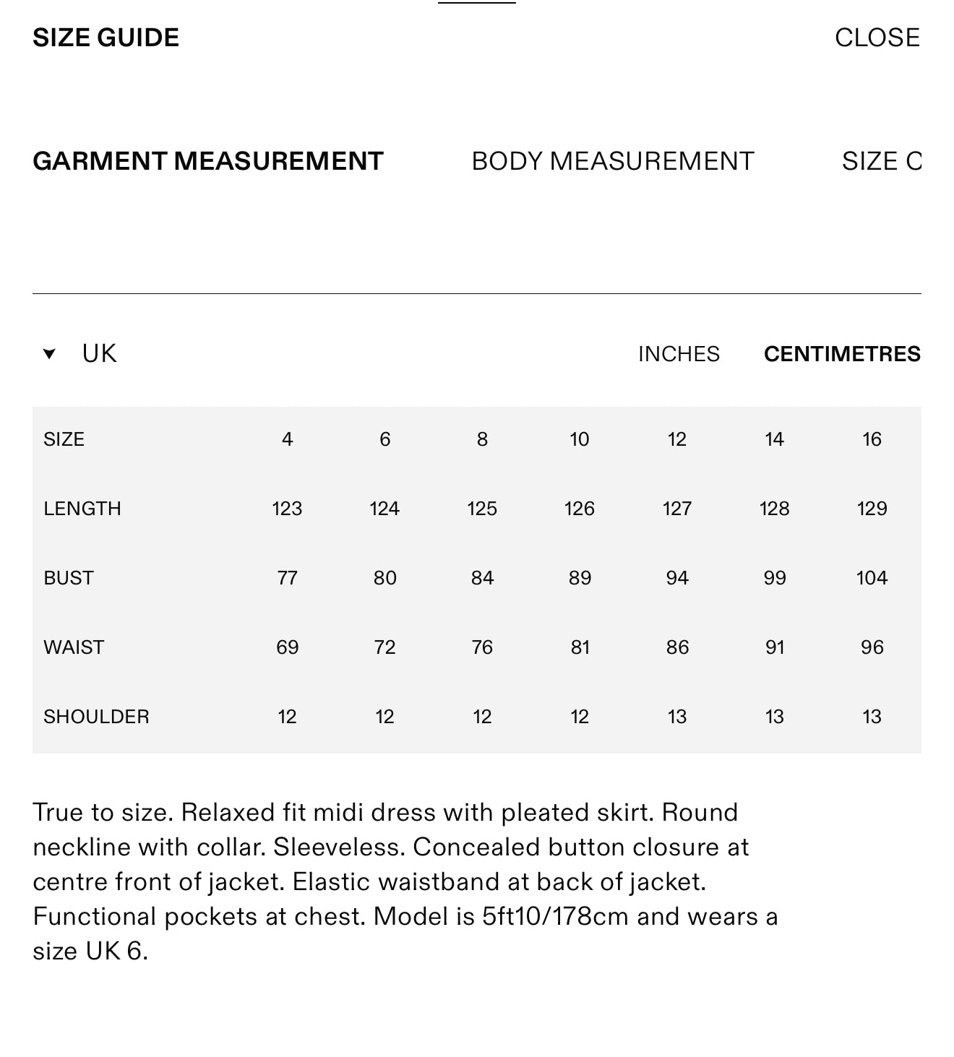Image resolution: width=954 pixels, height=1057 pixels.
Task: Select the SHOULDER row label
Action: pyautogui.click(x=96, y=717)
